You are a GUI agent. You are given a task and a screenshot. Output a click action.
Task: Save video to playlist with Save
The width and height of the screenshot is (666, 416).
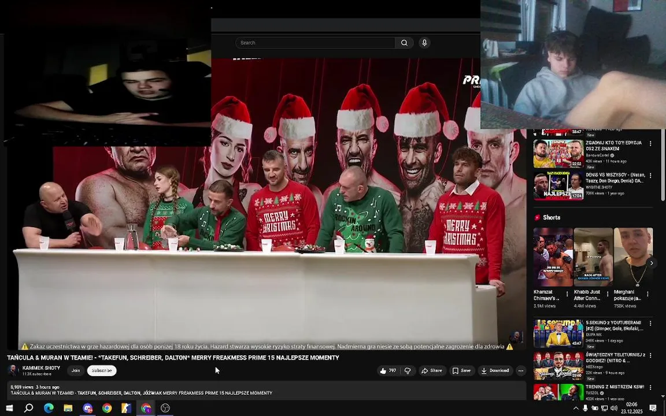[x=461, y=370]
